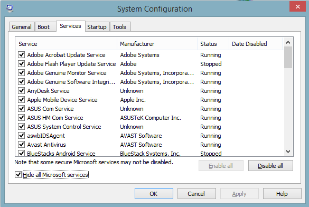The image size is (309, 207).
Task: Sort by the Manufacturer column header
Action: pos(157,44)
